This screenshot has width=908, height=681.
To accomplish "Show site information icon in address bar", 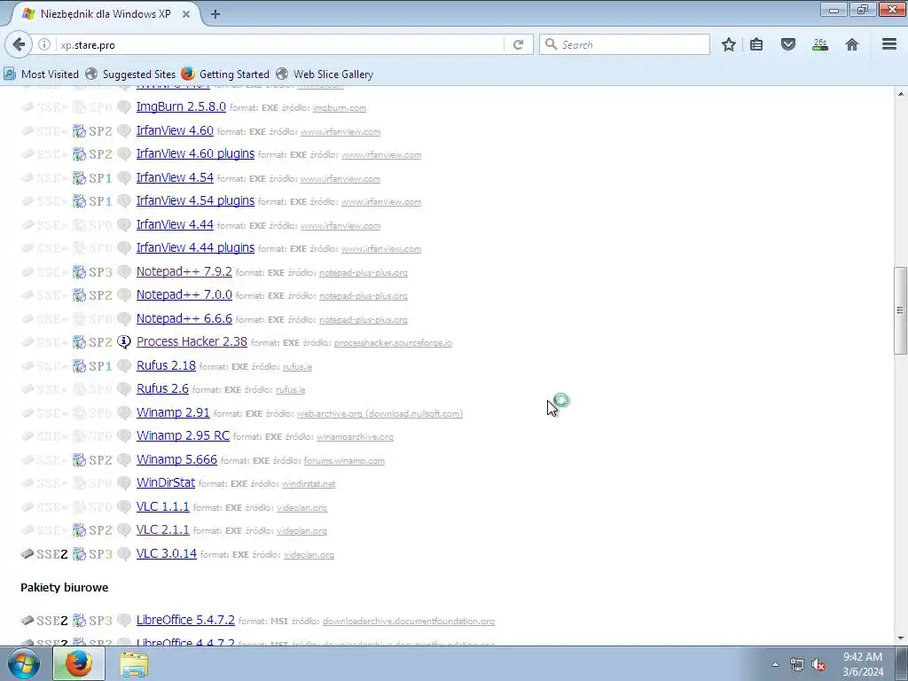I will pyautogui.click(x=44, y=44).
